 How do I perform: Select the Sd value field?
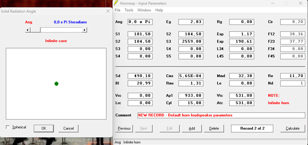point(140,76)
